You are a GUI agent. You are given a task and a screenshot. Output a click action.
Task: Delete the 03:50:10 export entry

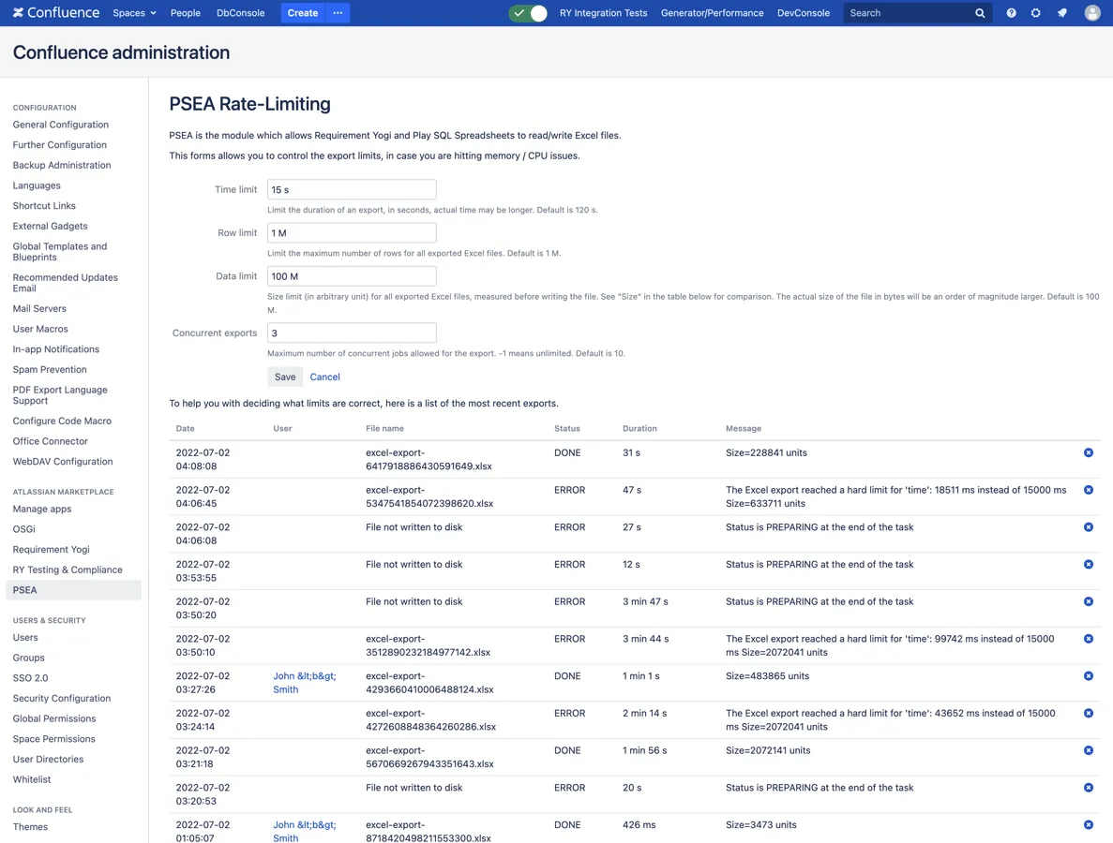coord(1089,639)
